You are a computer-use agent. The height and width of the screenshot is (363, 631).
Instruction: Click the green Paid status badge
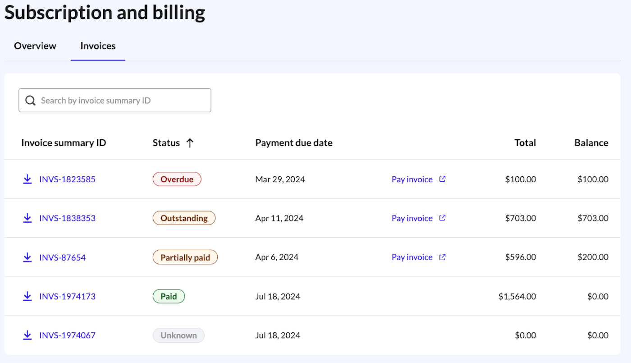[169, 296]
